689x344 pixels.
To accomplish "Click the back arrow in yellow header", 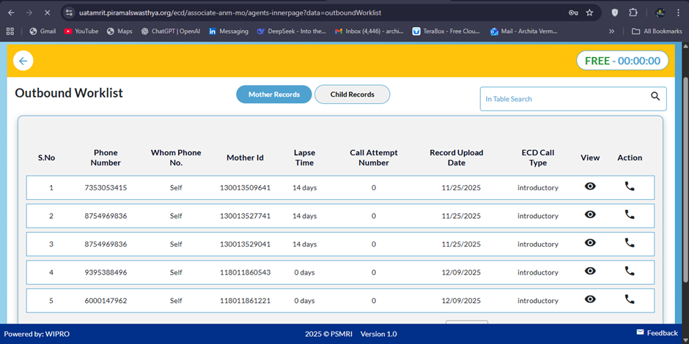I will 23,61.
